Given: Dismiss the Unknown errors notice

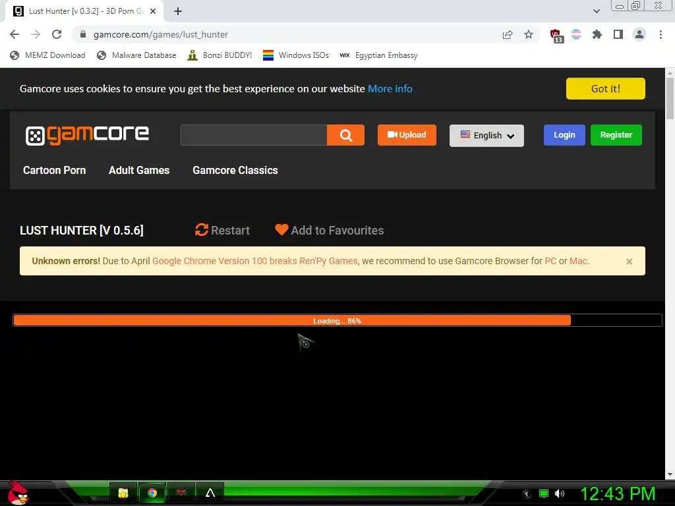Looking at the screenshot, I should pos(630,262).
